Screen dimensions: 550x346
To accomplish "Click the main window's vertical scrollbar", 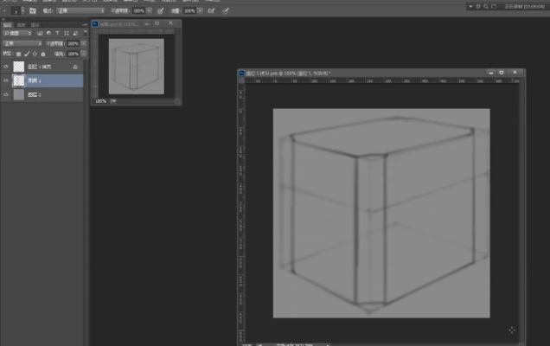I will coord(522,212).
